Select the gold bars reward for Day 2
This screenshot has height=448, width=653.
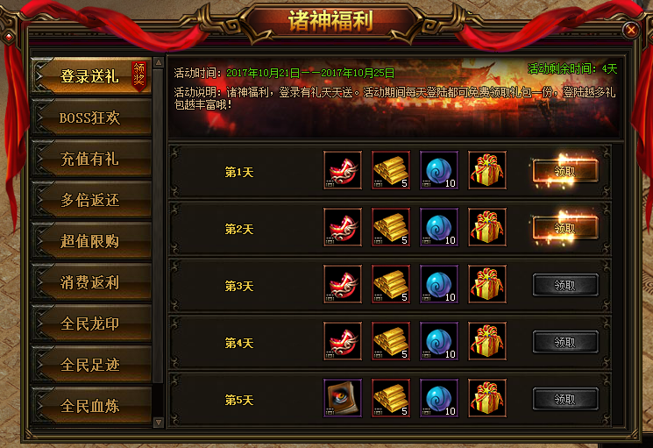pyautogui.click(x=391, y=227)
